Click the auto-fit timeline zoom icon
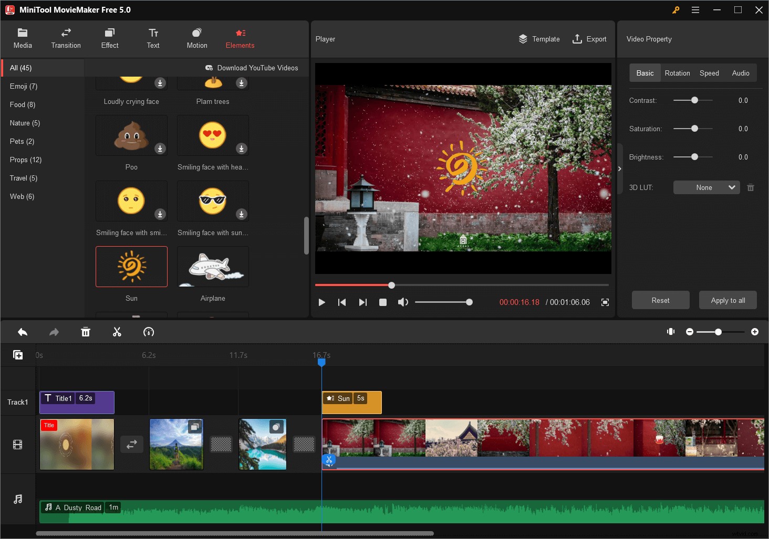The width and height of the screenshot is (769, 539). 671,332
